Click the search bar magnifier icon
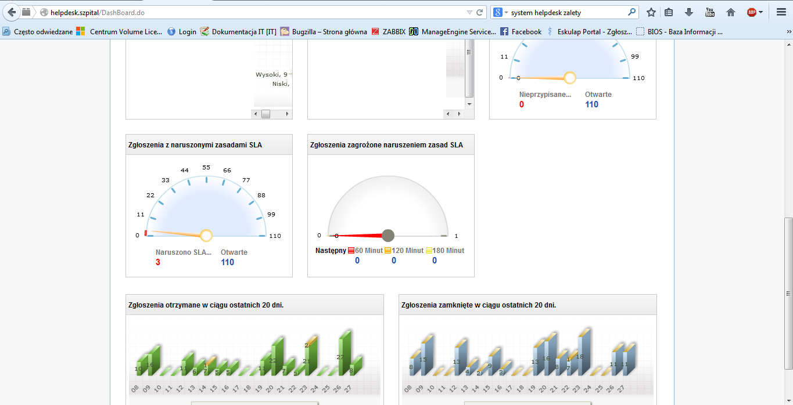The height and width of the screenshot is (405, 793). (x=632, y=12)
